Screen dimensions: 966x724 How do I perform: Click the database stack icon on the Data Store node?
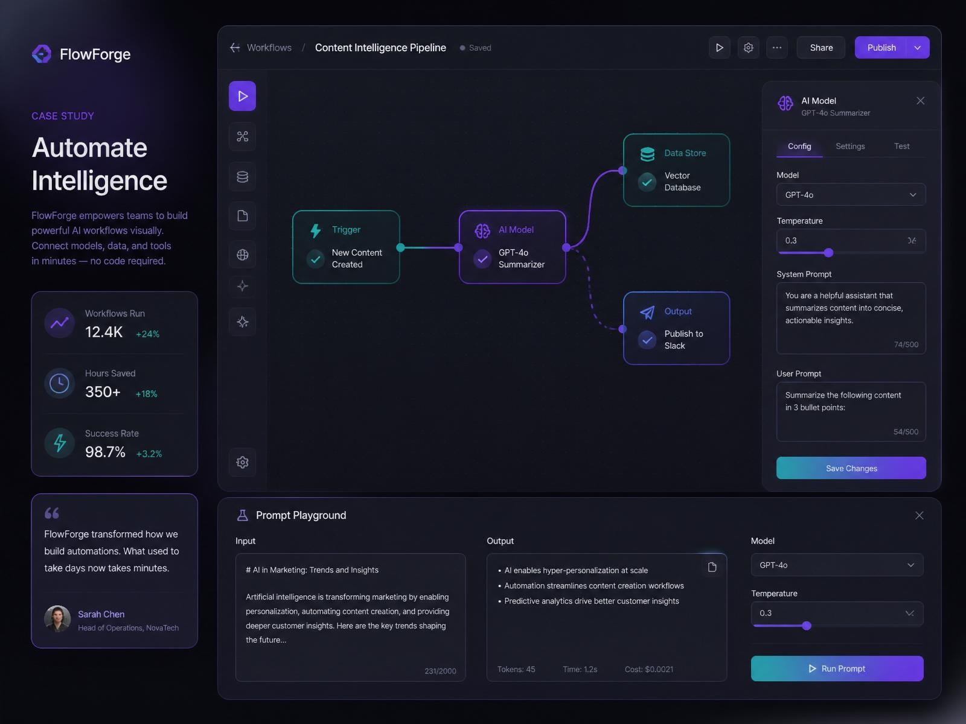[647, 154]
